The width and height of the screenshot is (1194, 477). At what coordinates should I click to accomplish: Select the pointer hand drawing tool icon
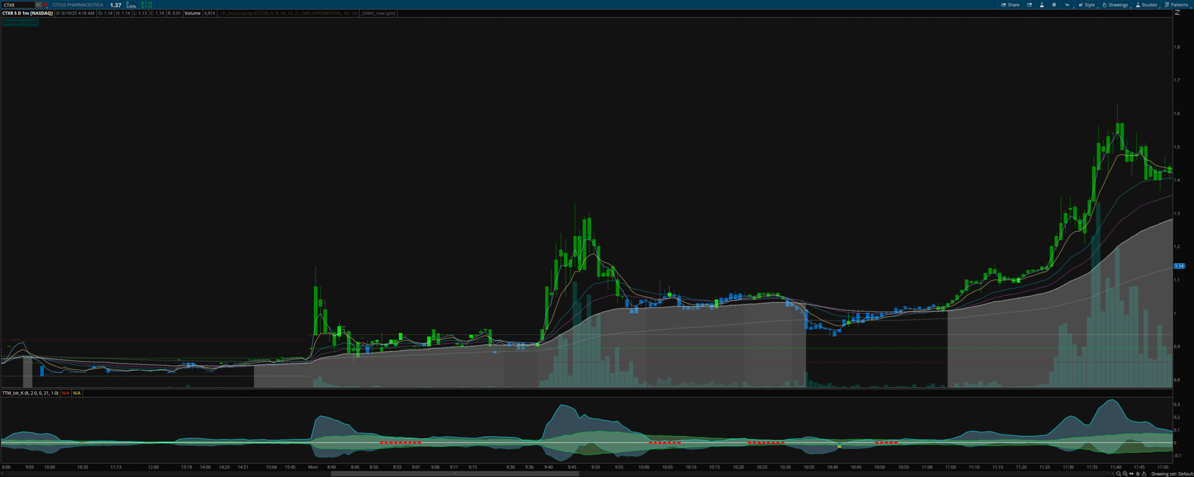(1144, 474)
